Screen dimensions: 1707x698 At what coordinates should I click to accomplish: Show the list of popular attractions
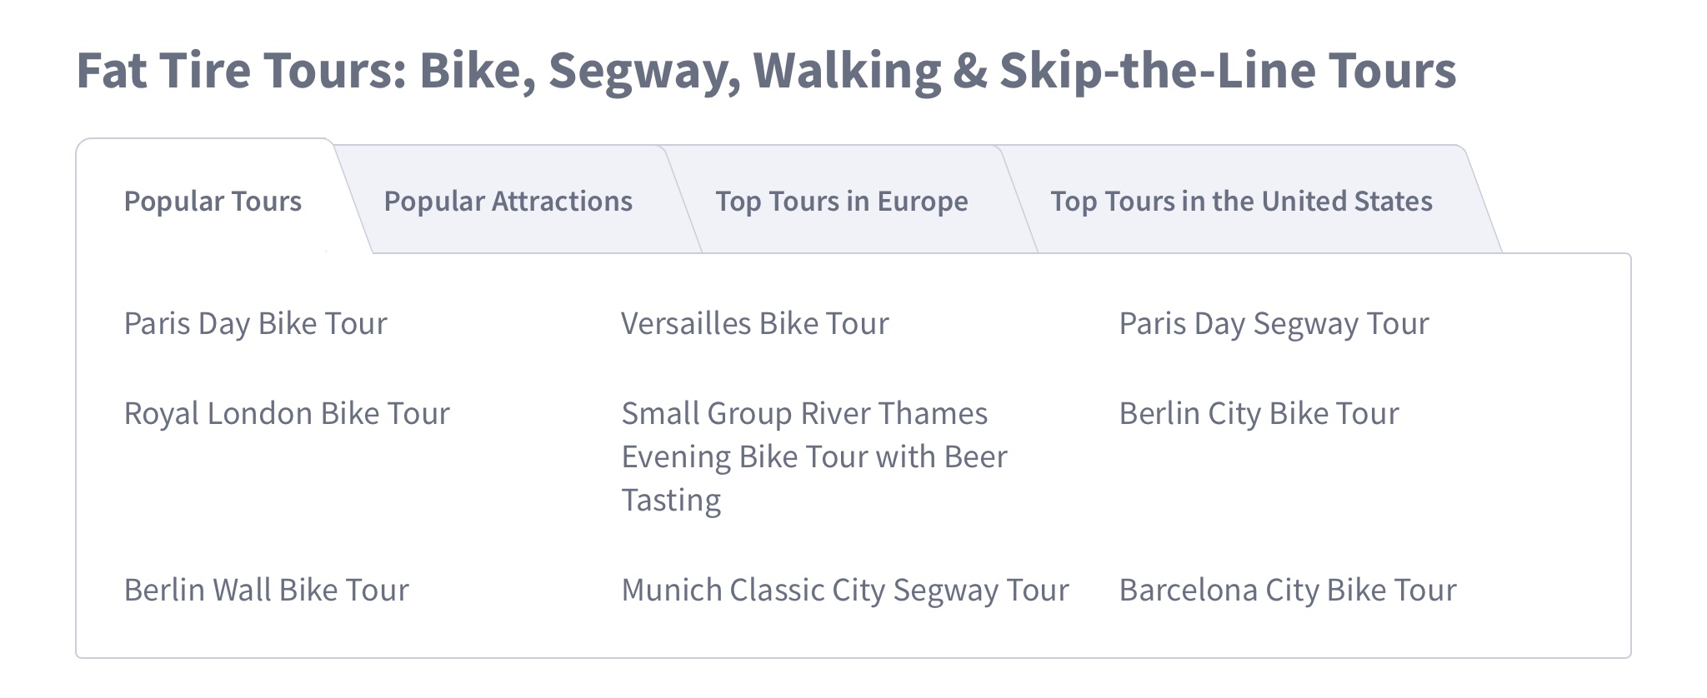point(508,202)
